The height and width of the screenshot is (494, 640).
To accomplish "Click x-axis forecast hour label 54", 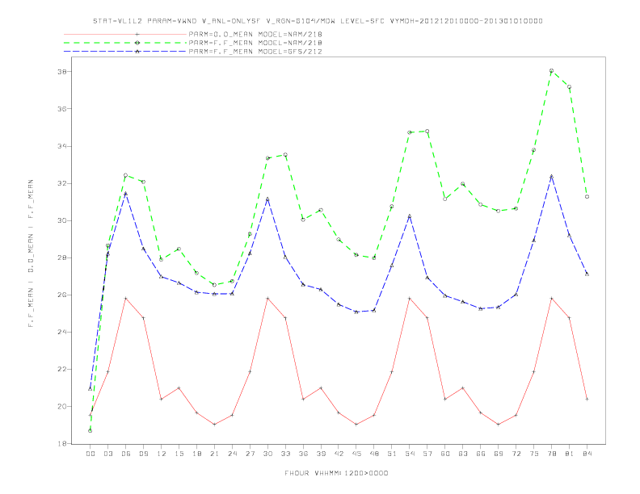I will pyautogui.click(x=410, y=454).
